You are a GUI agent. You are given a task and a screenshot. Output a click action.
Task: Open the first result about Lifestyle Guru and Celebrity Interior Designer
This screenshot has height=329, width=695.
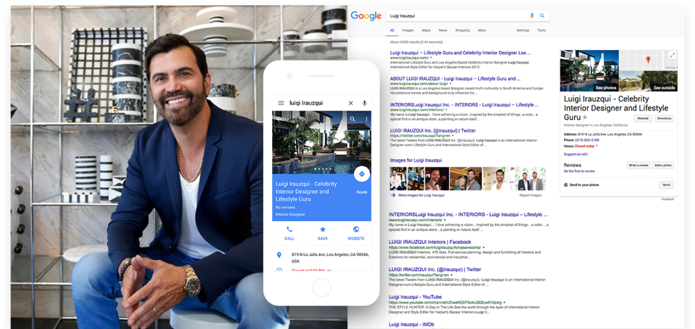tap(461, 52)
